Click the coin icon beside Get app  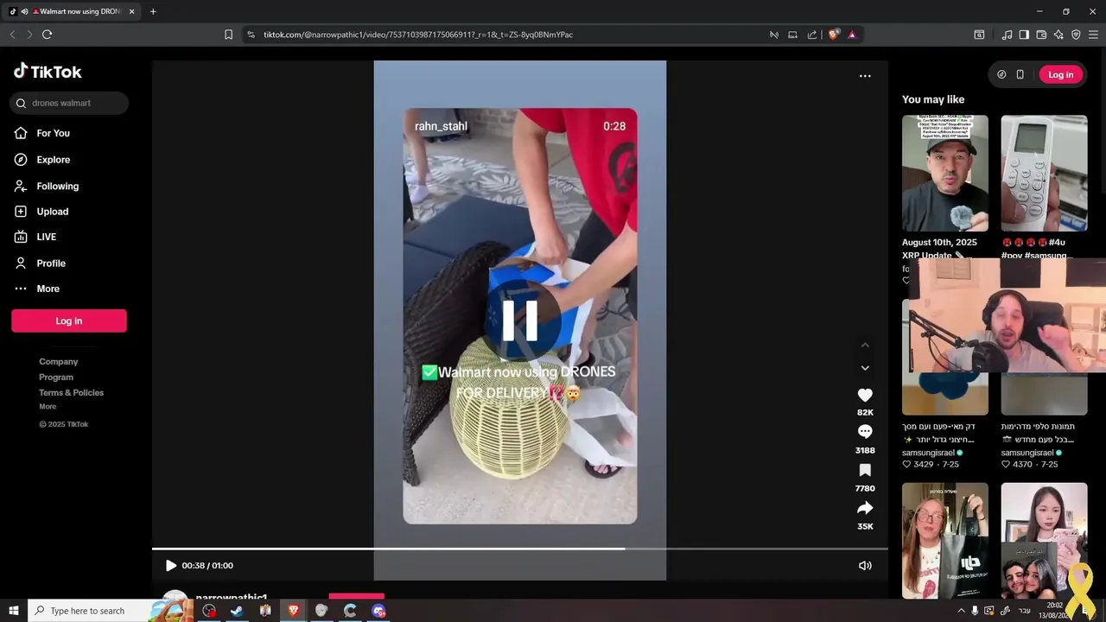[x=1001, y=74]
